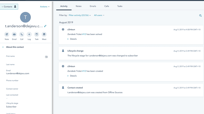Schedule a meeting with the Meet icon
The image size is (204, 114).
pos(44,34)
